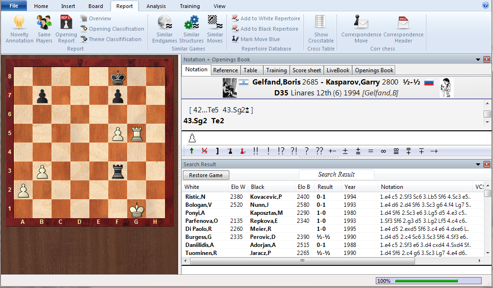Click the search results vertical scrollbar down arrow
Viewport: 493px width, 288px height.
click(487, 253)
